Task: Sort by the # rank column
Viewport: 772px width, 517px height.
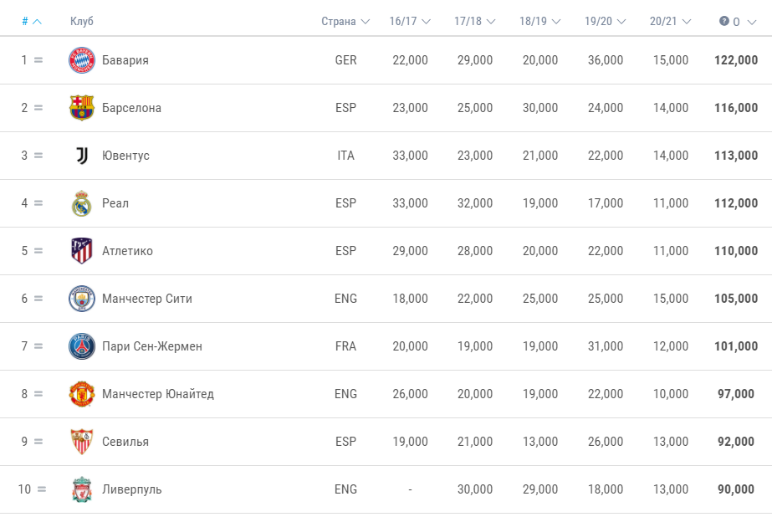Action: pyautogui.click(x=32, y=21)
